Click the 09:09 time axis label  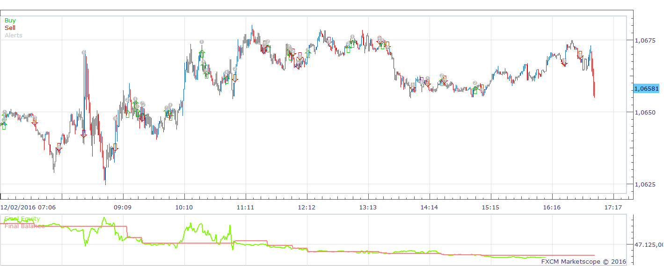123,207
